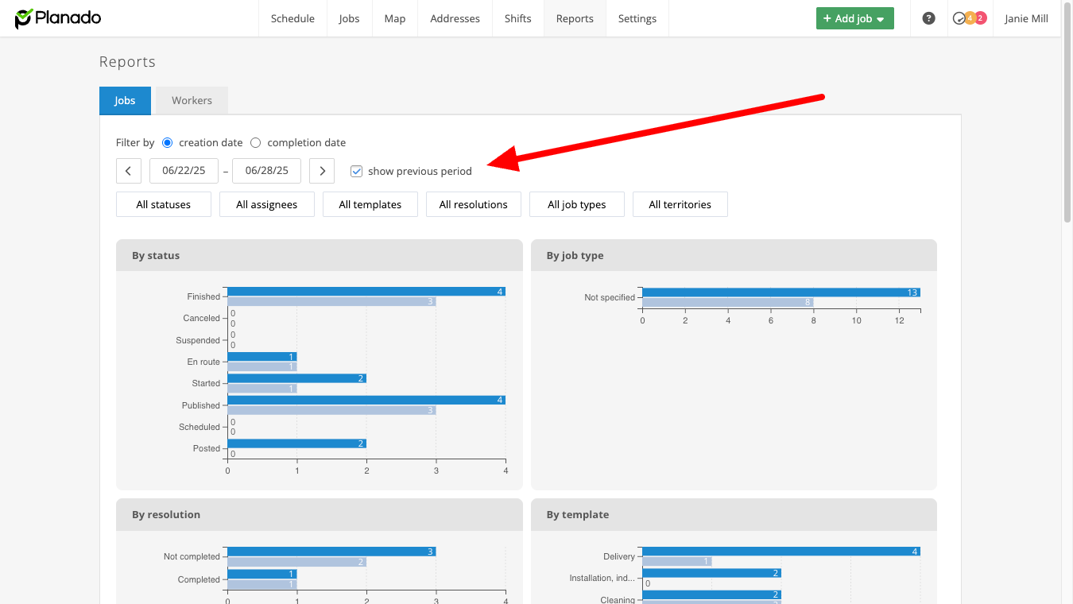This screenshot has width=1073, height=604.
Task: Click the start date field 06/22/25
Action: 184,171
